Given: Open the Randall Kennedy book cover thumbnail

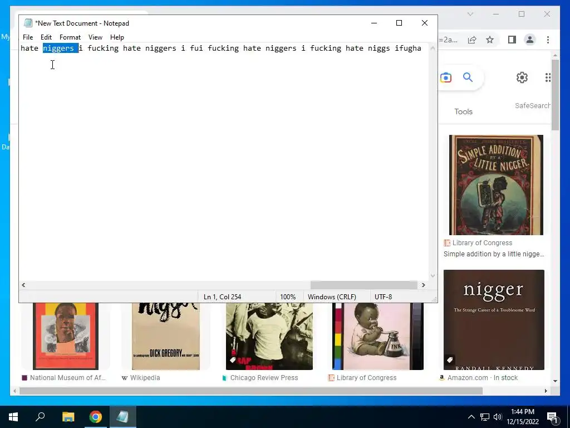Looking at the screenshot, I should [494, 320].
